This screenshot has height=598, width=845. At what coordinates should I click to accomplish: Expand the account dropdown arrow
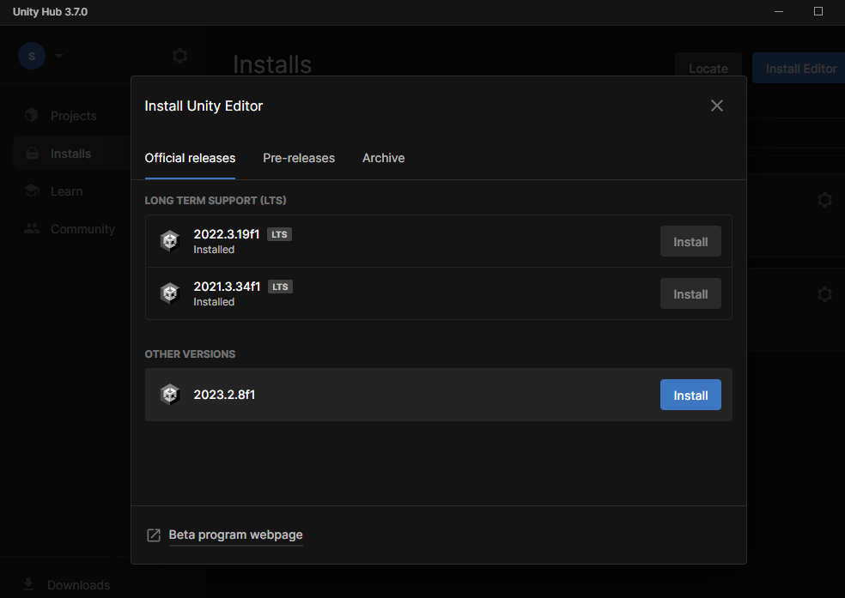click(58, 56)
